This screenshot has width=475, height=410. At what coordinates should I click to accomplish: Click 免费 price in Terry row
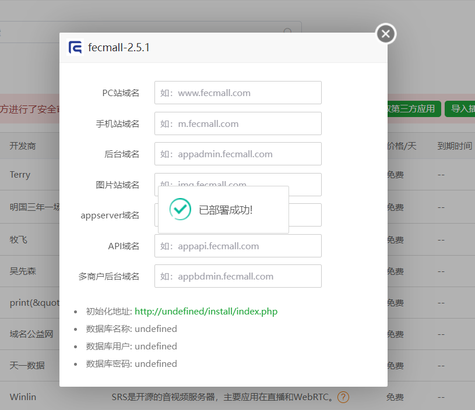click(395, 175)
